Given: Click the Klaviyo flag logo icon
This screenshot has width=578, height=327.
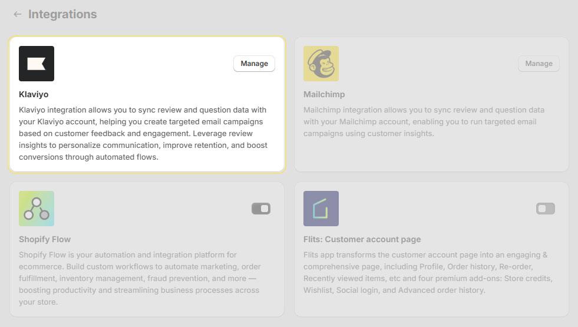Looking at the screenshot, I should (37, 64).
